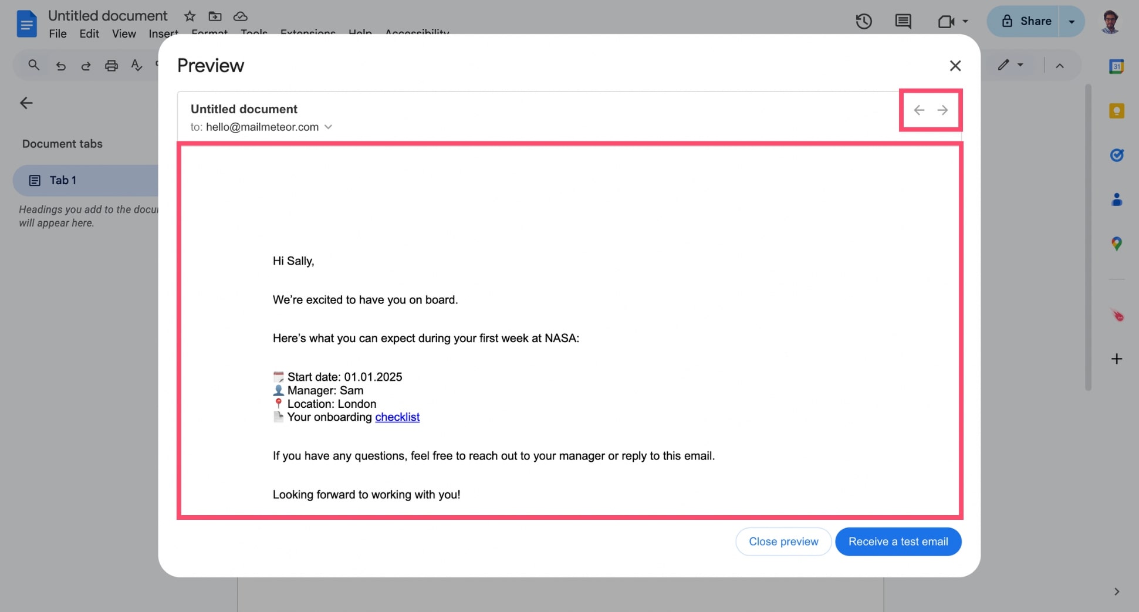Open Google Calendar in the side panel
1139x612 pixels.
(x=1117, y=66)
